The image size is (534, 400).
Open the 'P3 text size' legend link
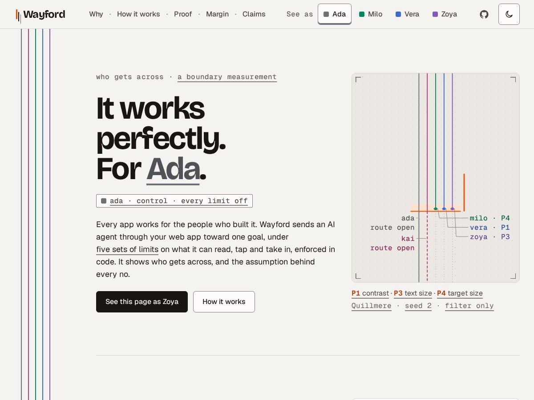[x=413, y=293]
